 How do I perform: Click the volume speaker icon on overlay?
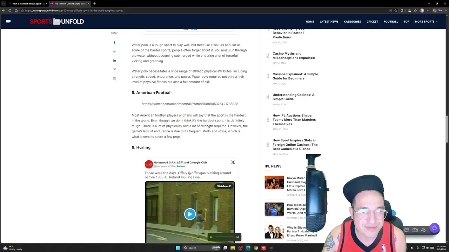coord(211,237)
